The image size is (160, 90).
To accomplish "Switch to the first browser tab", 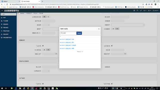I will point(10,1).
